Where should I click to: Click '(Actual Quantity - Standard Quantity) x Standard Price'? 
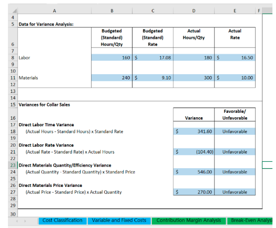click(x=80, y=172)
